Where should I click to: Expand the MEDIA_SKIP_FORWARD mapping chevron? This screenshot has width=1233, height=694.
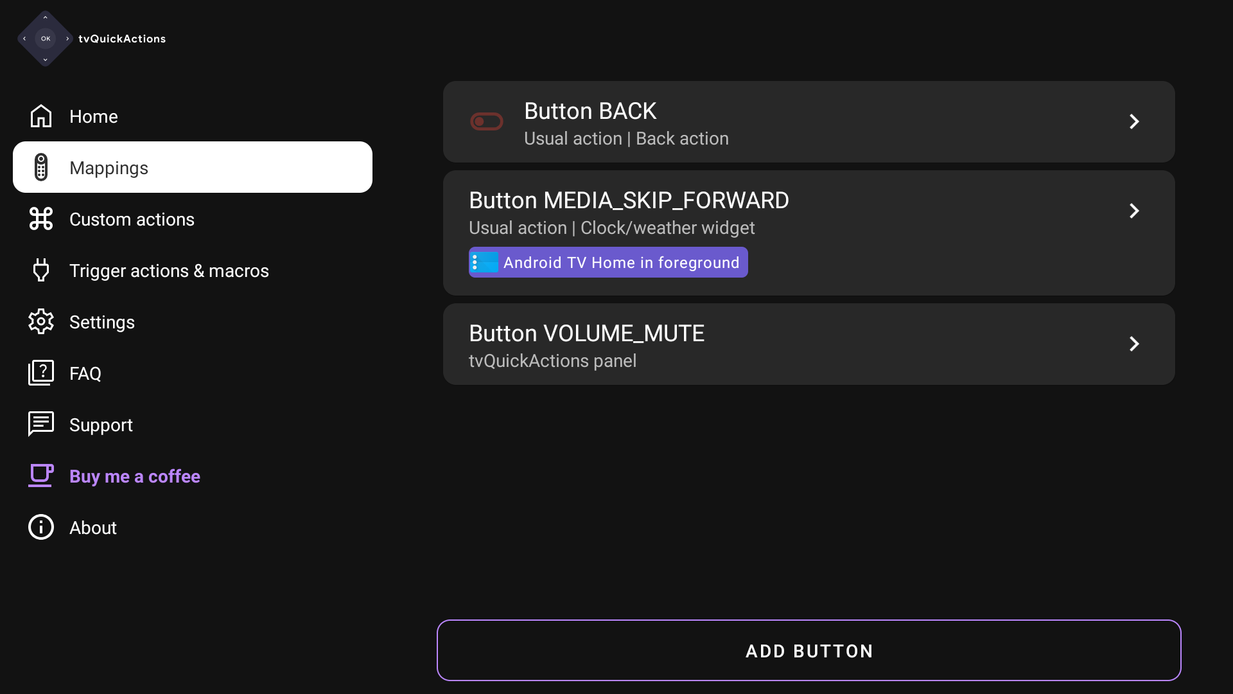pyautogui.click(x=1134, y=211)
